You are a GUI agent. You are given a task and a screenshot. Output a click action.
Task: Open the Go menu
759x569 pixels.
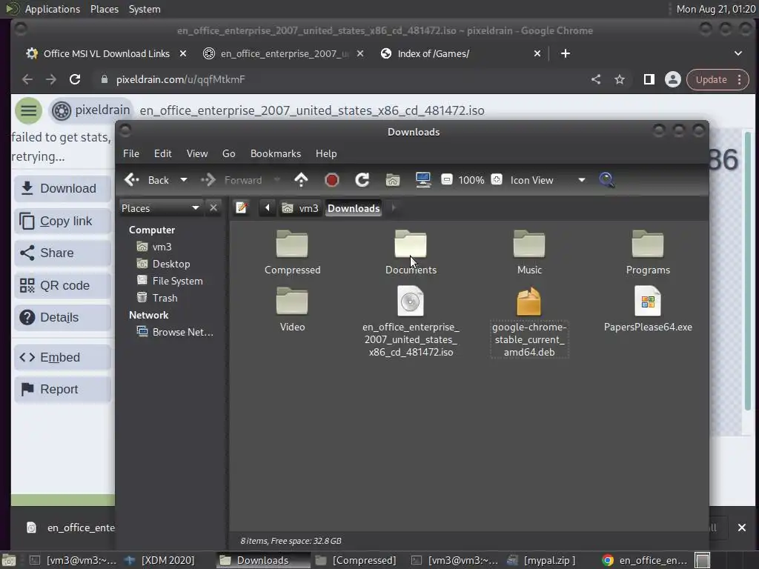click(x=228, y=153)
